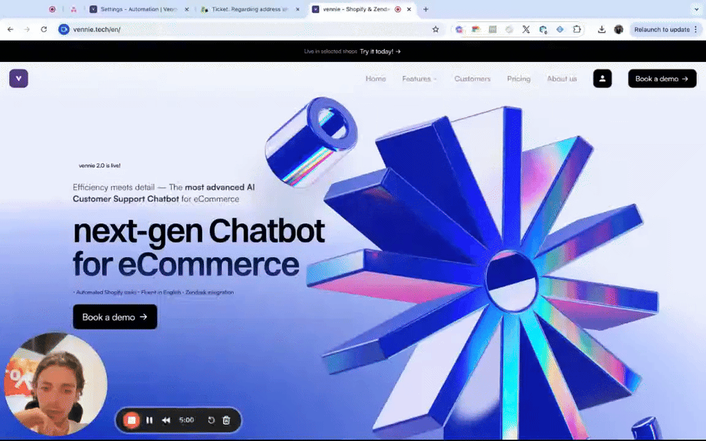
Task: Open the Customers nav link
Action: [472, 79]
